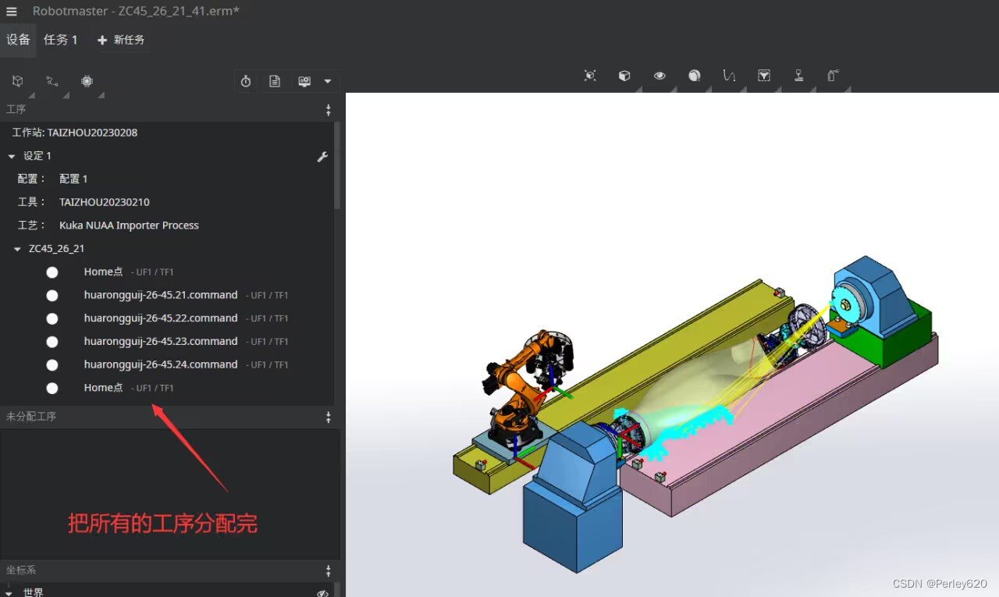
Task: Open the hamburger main menu
Action: (x=12, y=12)
